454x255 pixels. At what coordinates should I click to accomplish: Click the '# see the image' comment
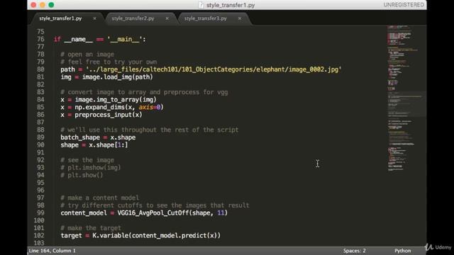[x=87, y=160]
